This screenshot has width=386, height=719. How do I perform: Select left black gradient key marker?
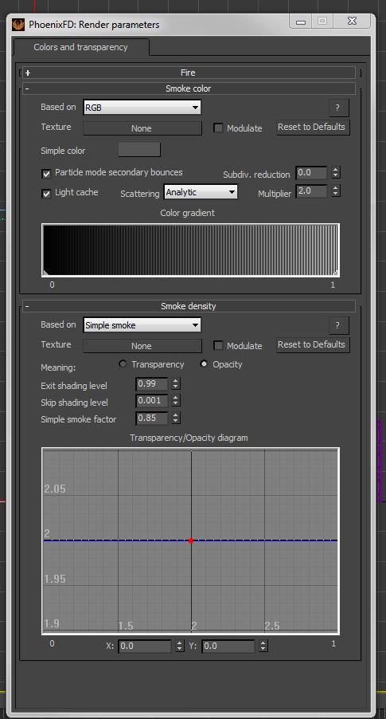point(45,273)
